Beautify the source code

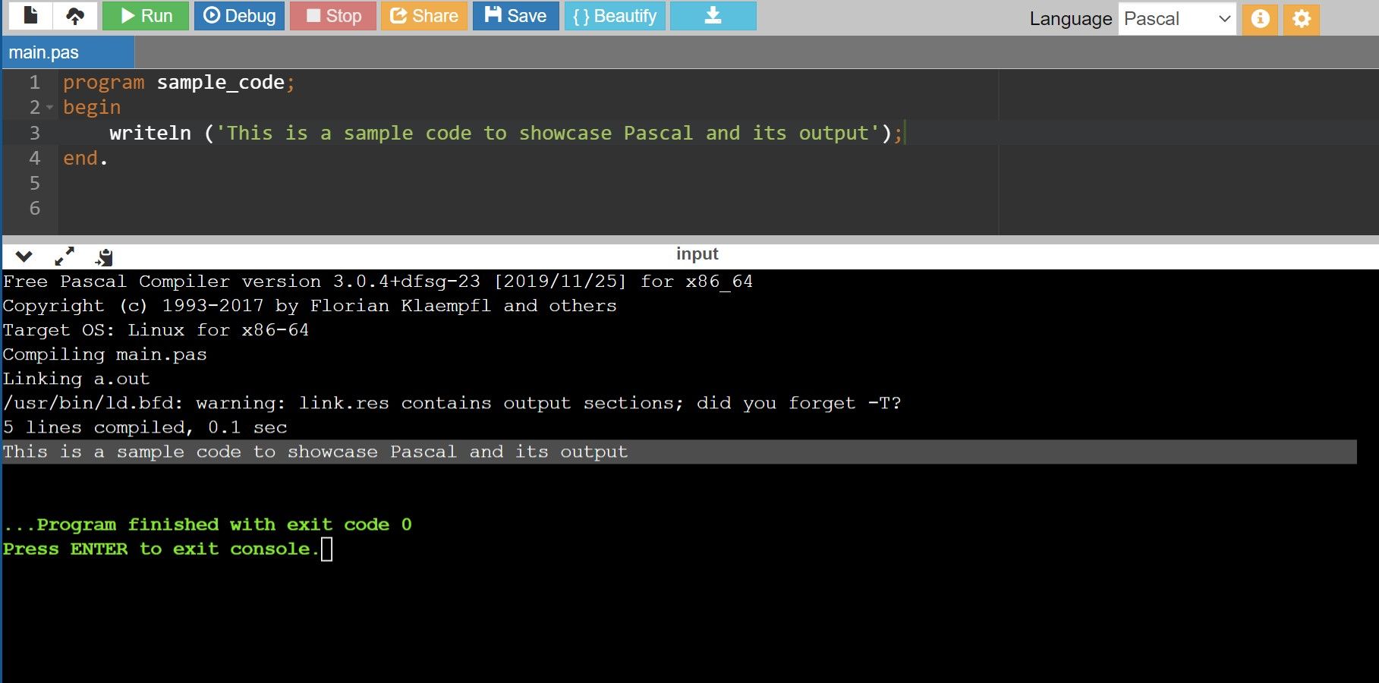[614, 15]
